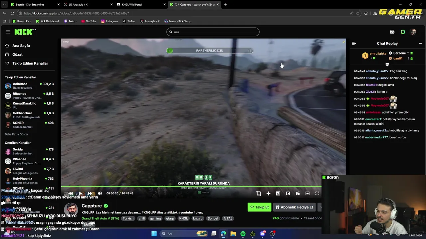Open the HolyPhoenix recommended channel
This screenshot has width=426, height=239.
point(29,181)
